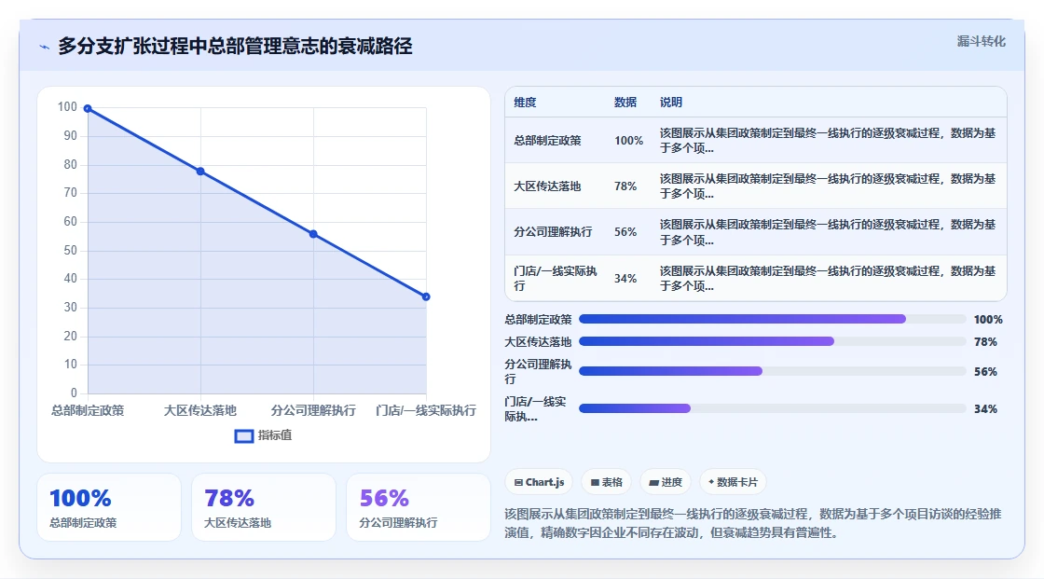Click the chart data point for 门店/一线实际执行
Viewport: 1044px width, 579px height.
tap(426, 296)
